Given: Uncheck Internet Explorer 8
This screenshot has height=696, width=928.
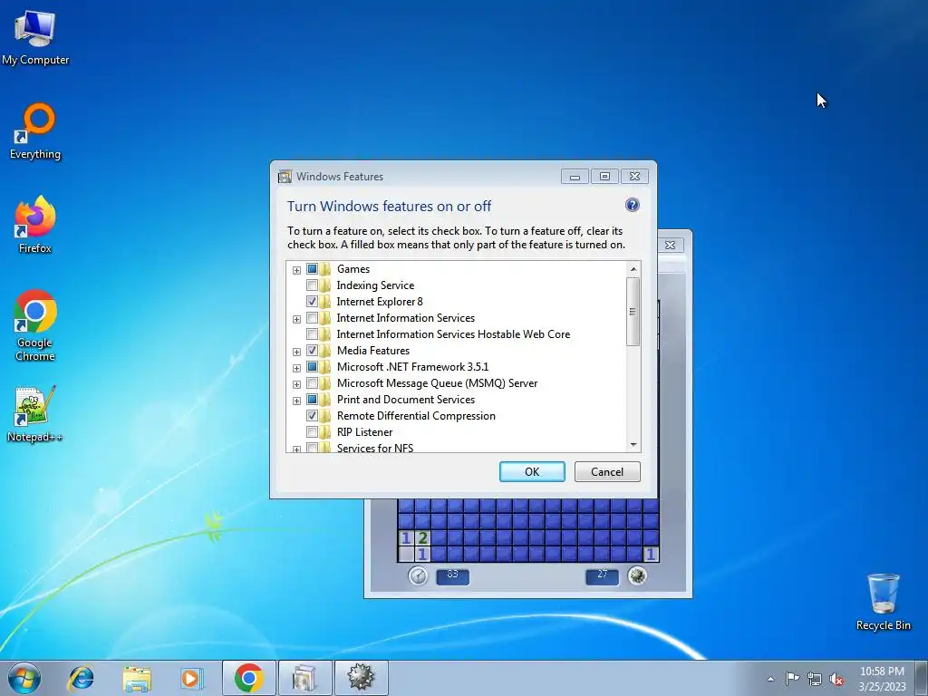Looking at the screenshot, I should tap(312, 301).
